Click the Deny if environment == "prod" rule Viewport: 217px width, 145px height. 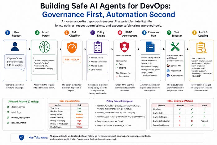point(110,121)
